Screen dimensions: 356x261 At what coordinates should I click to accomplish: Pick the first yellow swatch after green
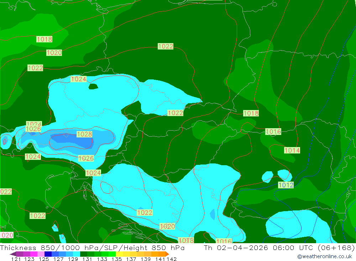(119, 254)
